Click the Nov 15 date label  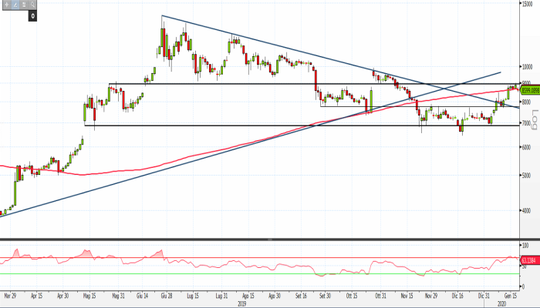click(x=407, y=296)
